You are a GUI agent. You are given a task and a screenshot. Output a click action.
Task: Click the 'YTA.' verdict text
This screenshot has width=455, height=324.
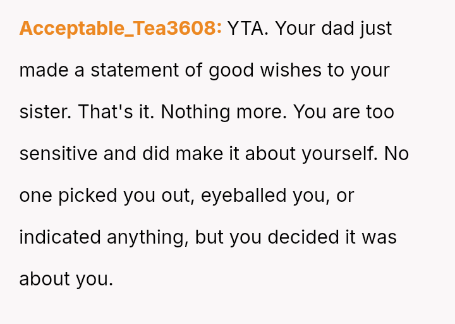click(248, 28)
